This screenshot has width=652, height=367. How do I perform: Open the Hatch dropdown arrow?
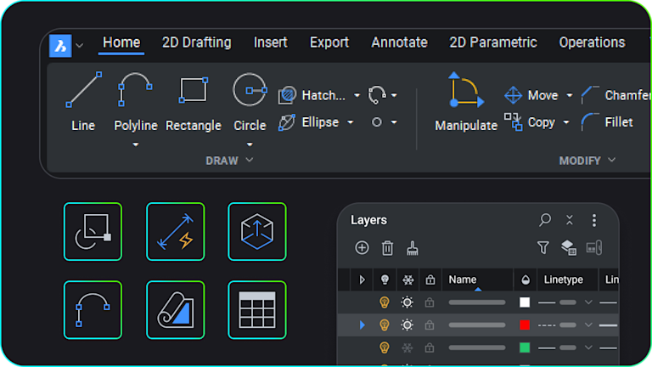357,96
